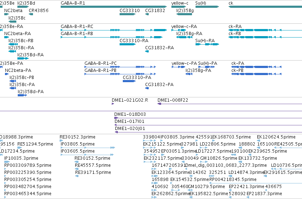Image resolution: width=302 pixels, height=199 pixels.
Task: Open the l(2)35Bd-PA protein label
Action: tap(31, 92)
